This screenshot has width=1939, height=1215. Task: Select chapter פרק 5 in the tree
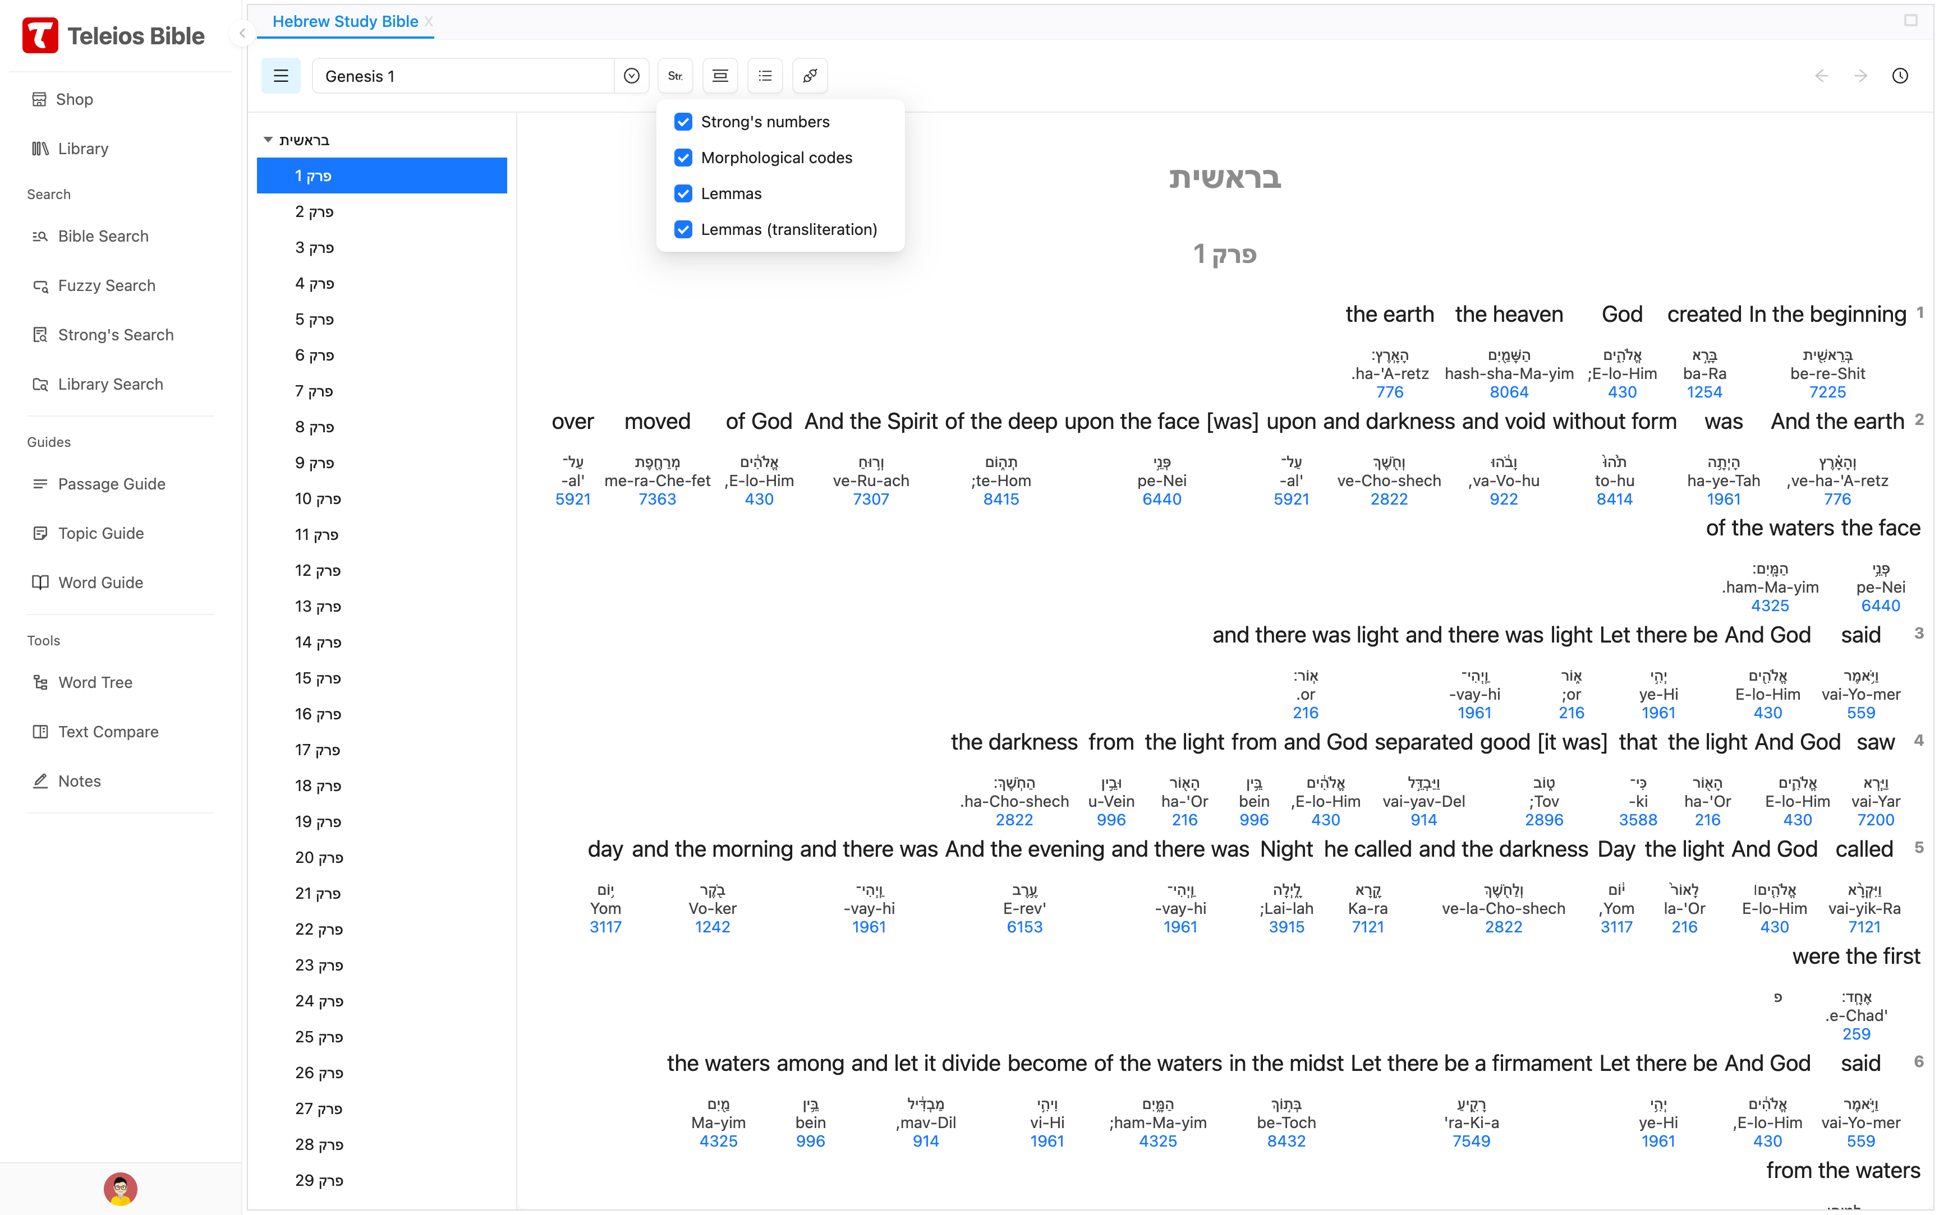coord(314,319)
